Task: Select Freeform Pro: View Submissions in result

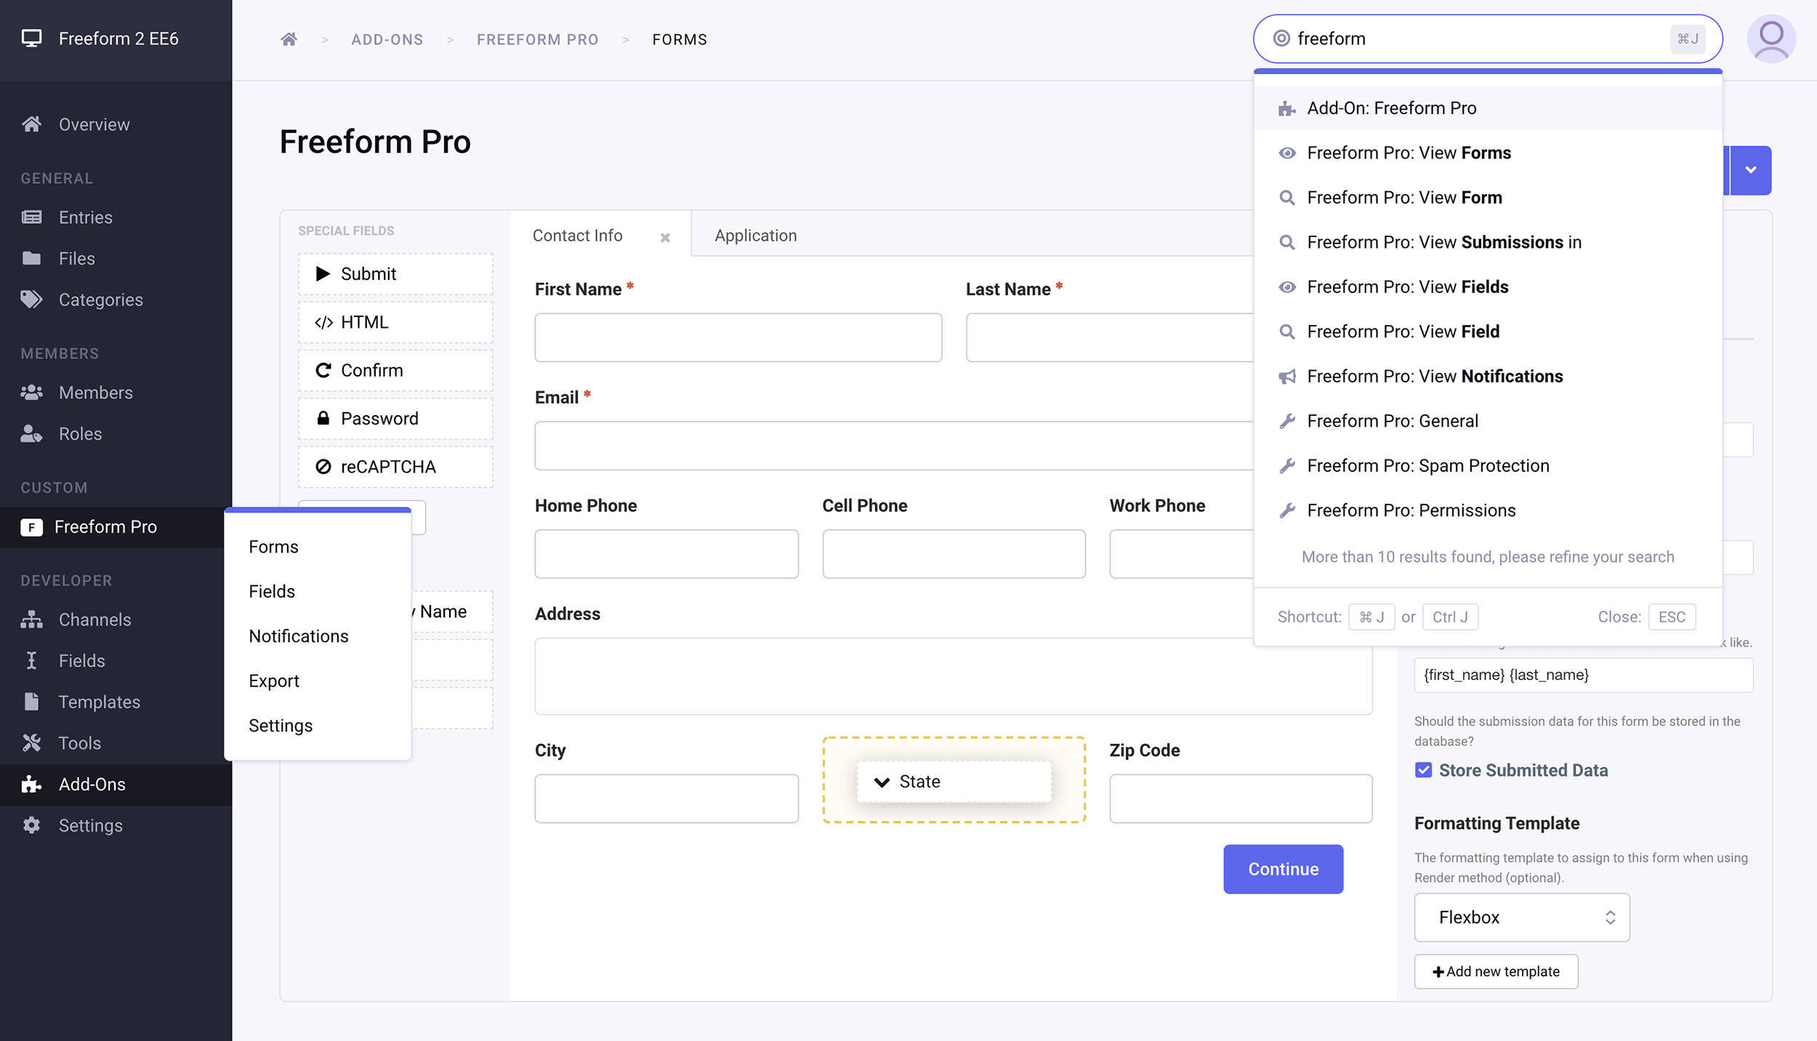Action: tap(1488, 242)
